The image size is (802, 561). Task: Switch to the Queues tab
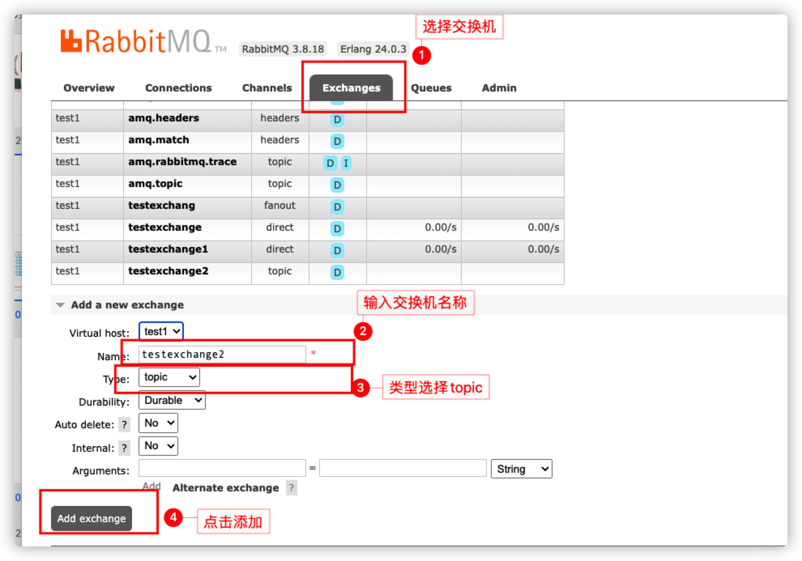point(431,88)
